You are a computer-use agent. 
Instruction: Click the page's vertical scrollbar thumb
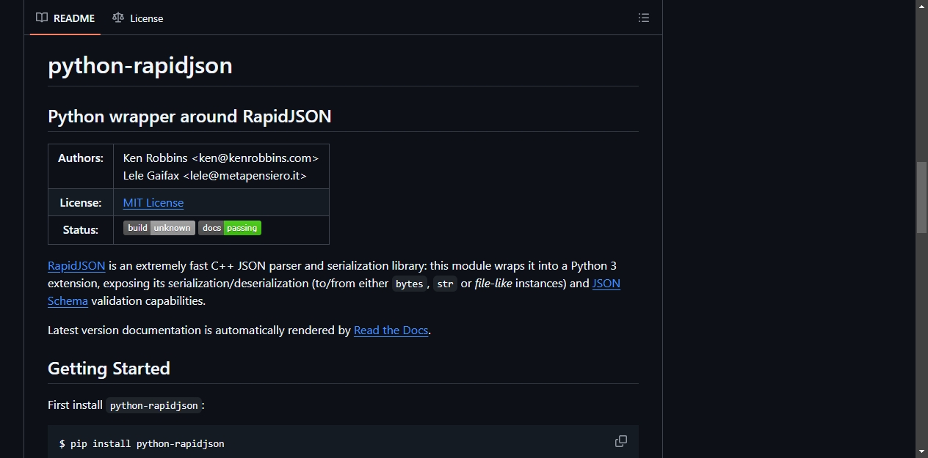[x=921, y=196]
